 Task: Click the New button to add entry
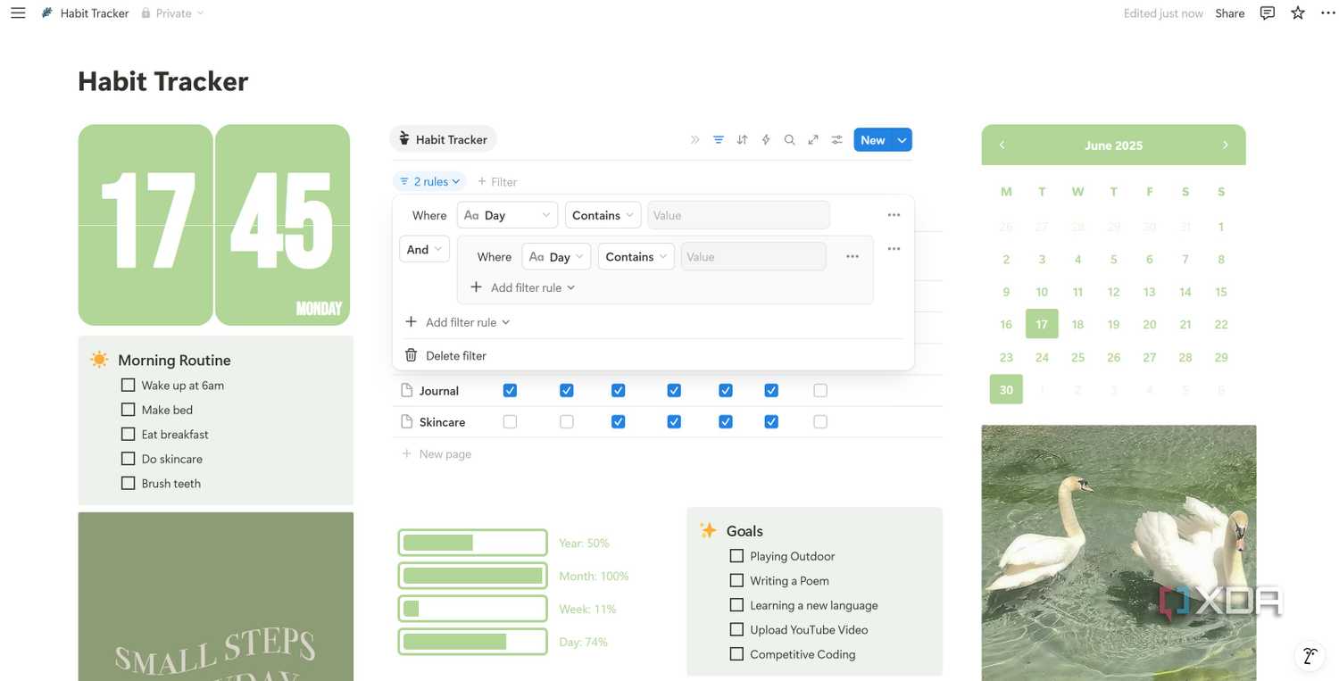873,140
